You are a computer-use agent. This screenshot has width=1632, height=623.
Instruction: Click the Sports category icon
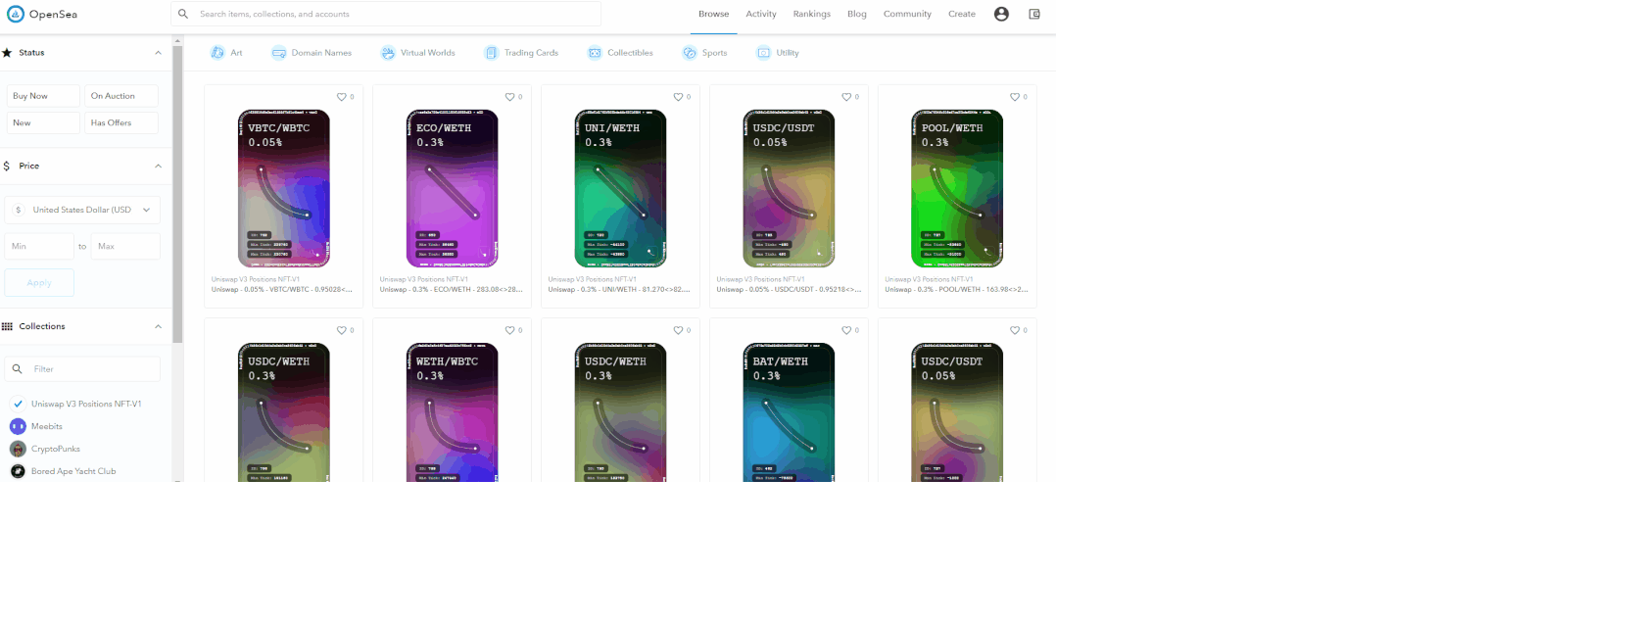point(690,53)
